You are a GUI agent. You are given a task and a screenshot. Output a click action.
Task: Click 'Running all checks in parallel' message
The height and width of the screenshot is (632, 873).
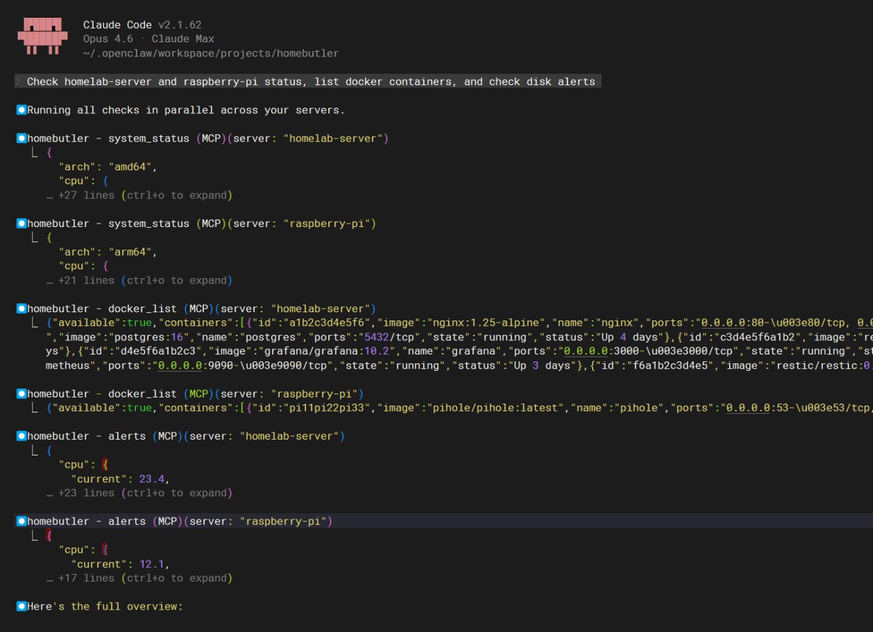click(186, 110)
